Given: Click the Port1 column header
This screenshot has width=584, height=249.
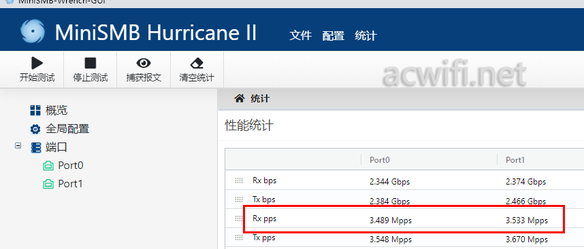Looking at the screenshot, I should pyautogui.click(x=515, y=160).
